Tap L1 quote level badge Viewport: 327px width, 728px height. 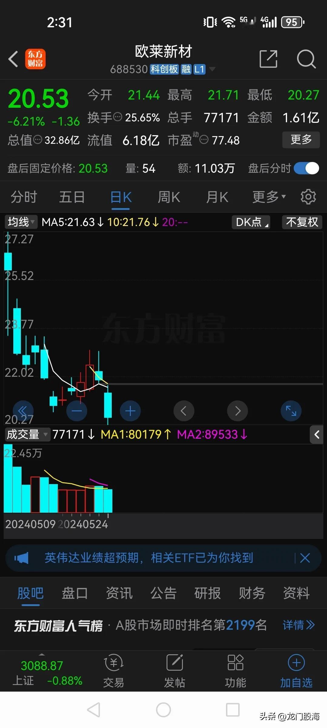[x=200, y=69]
